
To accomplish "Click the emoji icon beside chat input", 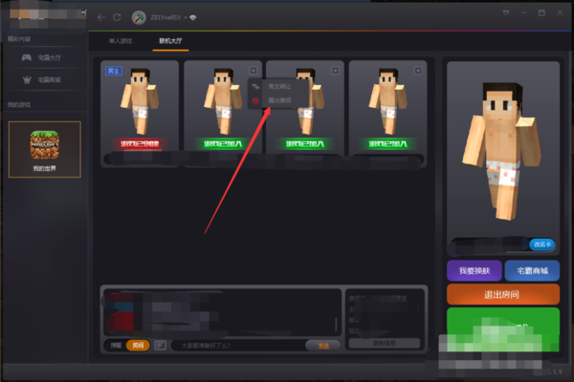I will [x=161, y=345].
